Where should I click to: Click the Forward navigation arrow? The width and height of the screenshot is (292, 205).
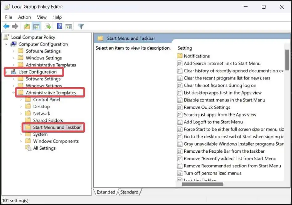click(14, 26)
